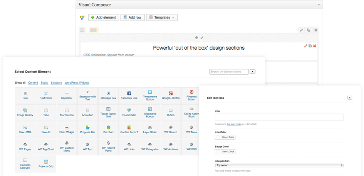Choose the Separator element
Image resolution: width=364 pixels, height=176 pixels.
click(67, 96)
